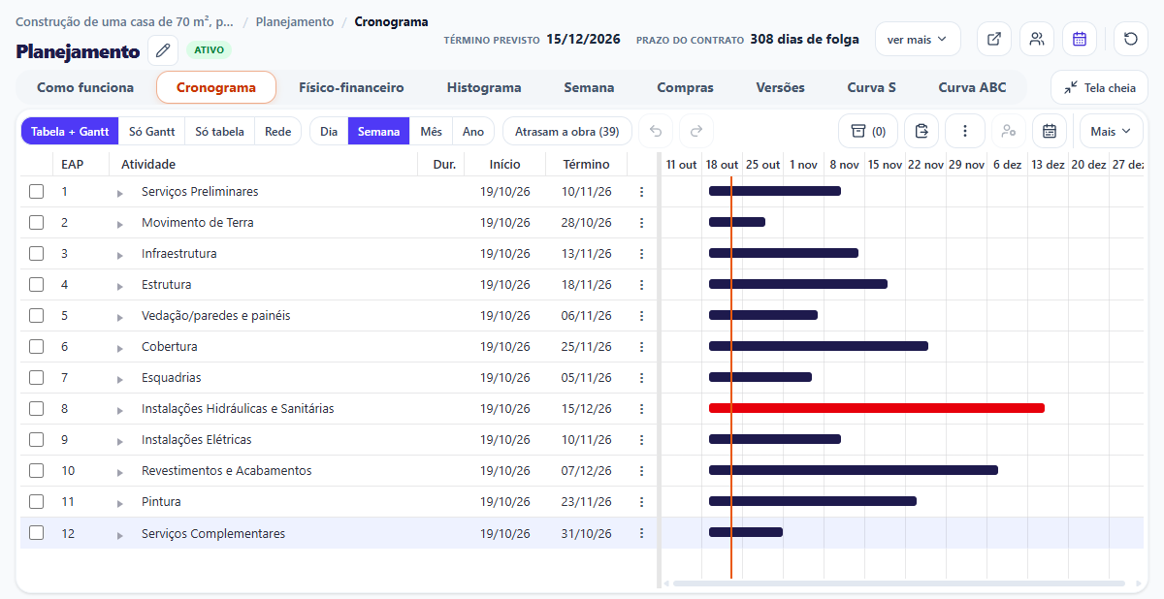Open the Curva ABC tab

pyautogui.click(x=972, y=87)
